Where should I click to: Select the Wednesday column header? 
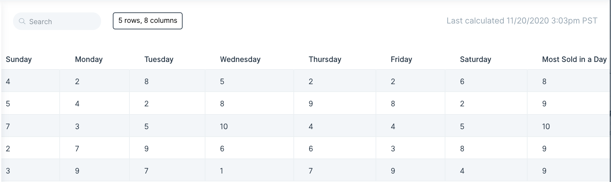pos(240,59)
